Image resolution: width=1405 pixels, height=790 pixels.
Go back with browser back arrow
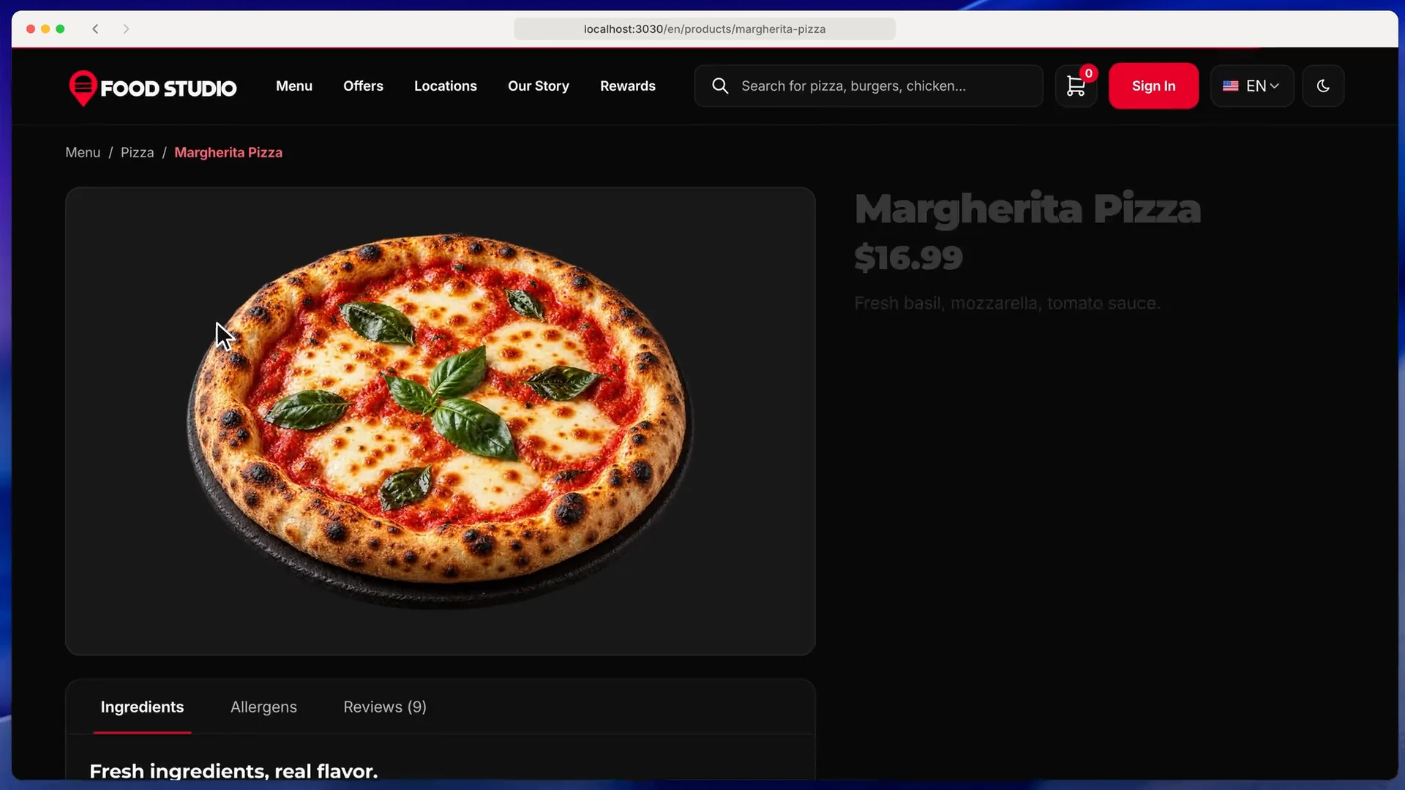[x=95, y=29]
